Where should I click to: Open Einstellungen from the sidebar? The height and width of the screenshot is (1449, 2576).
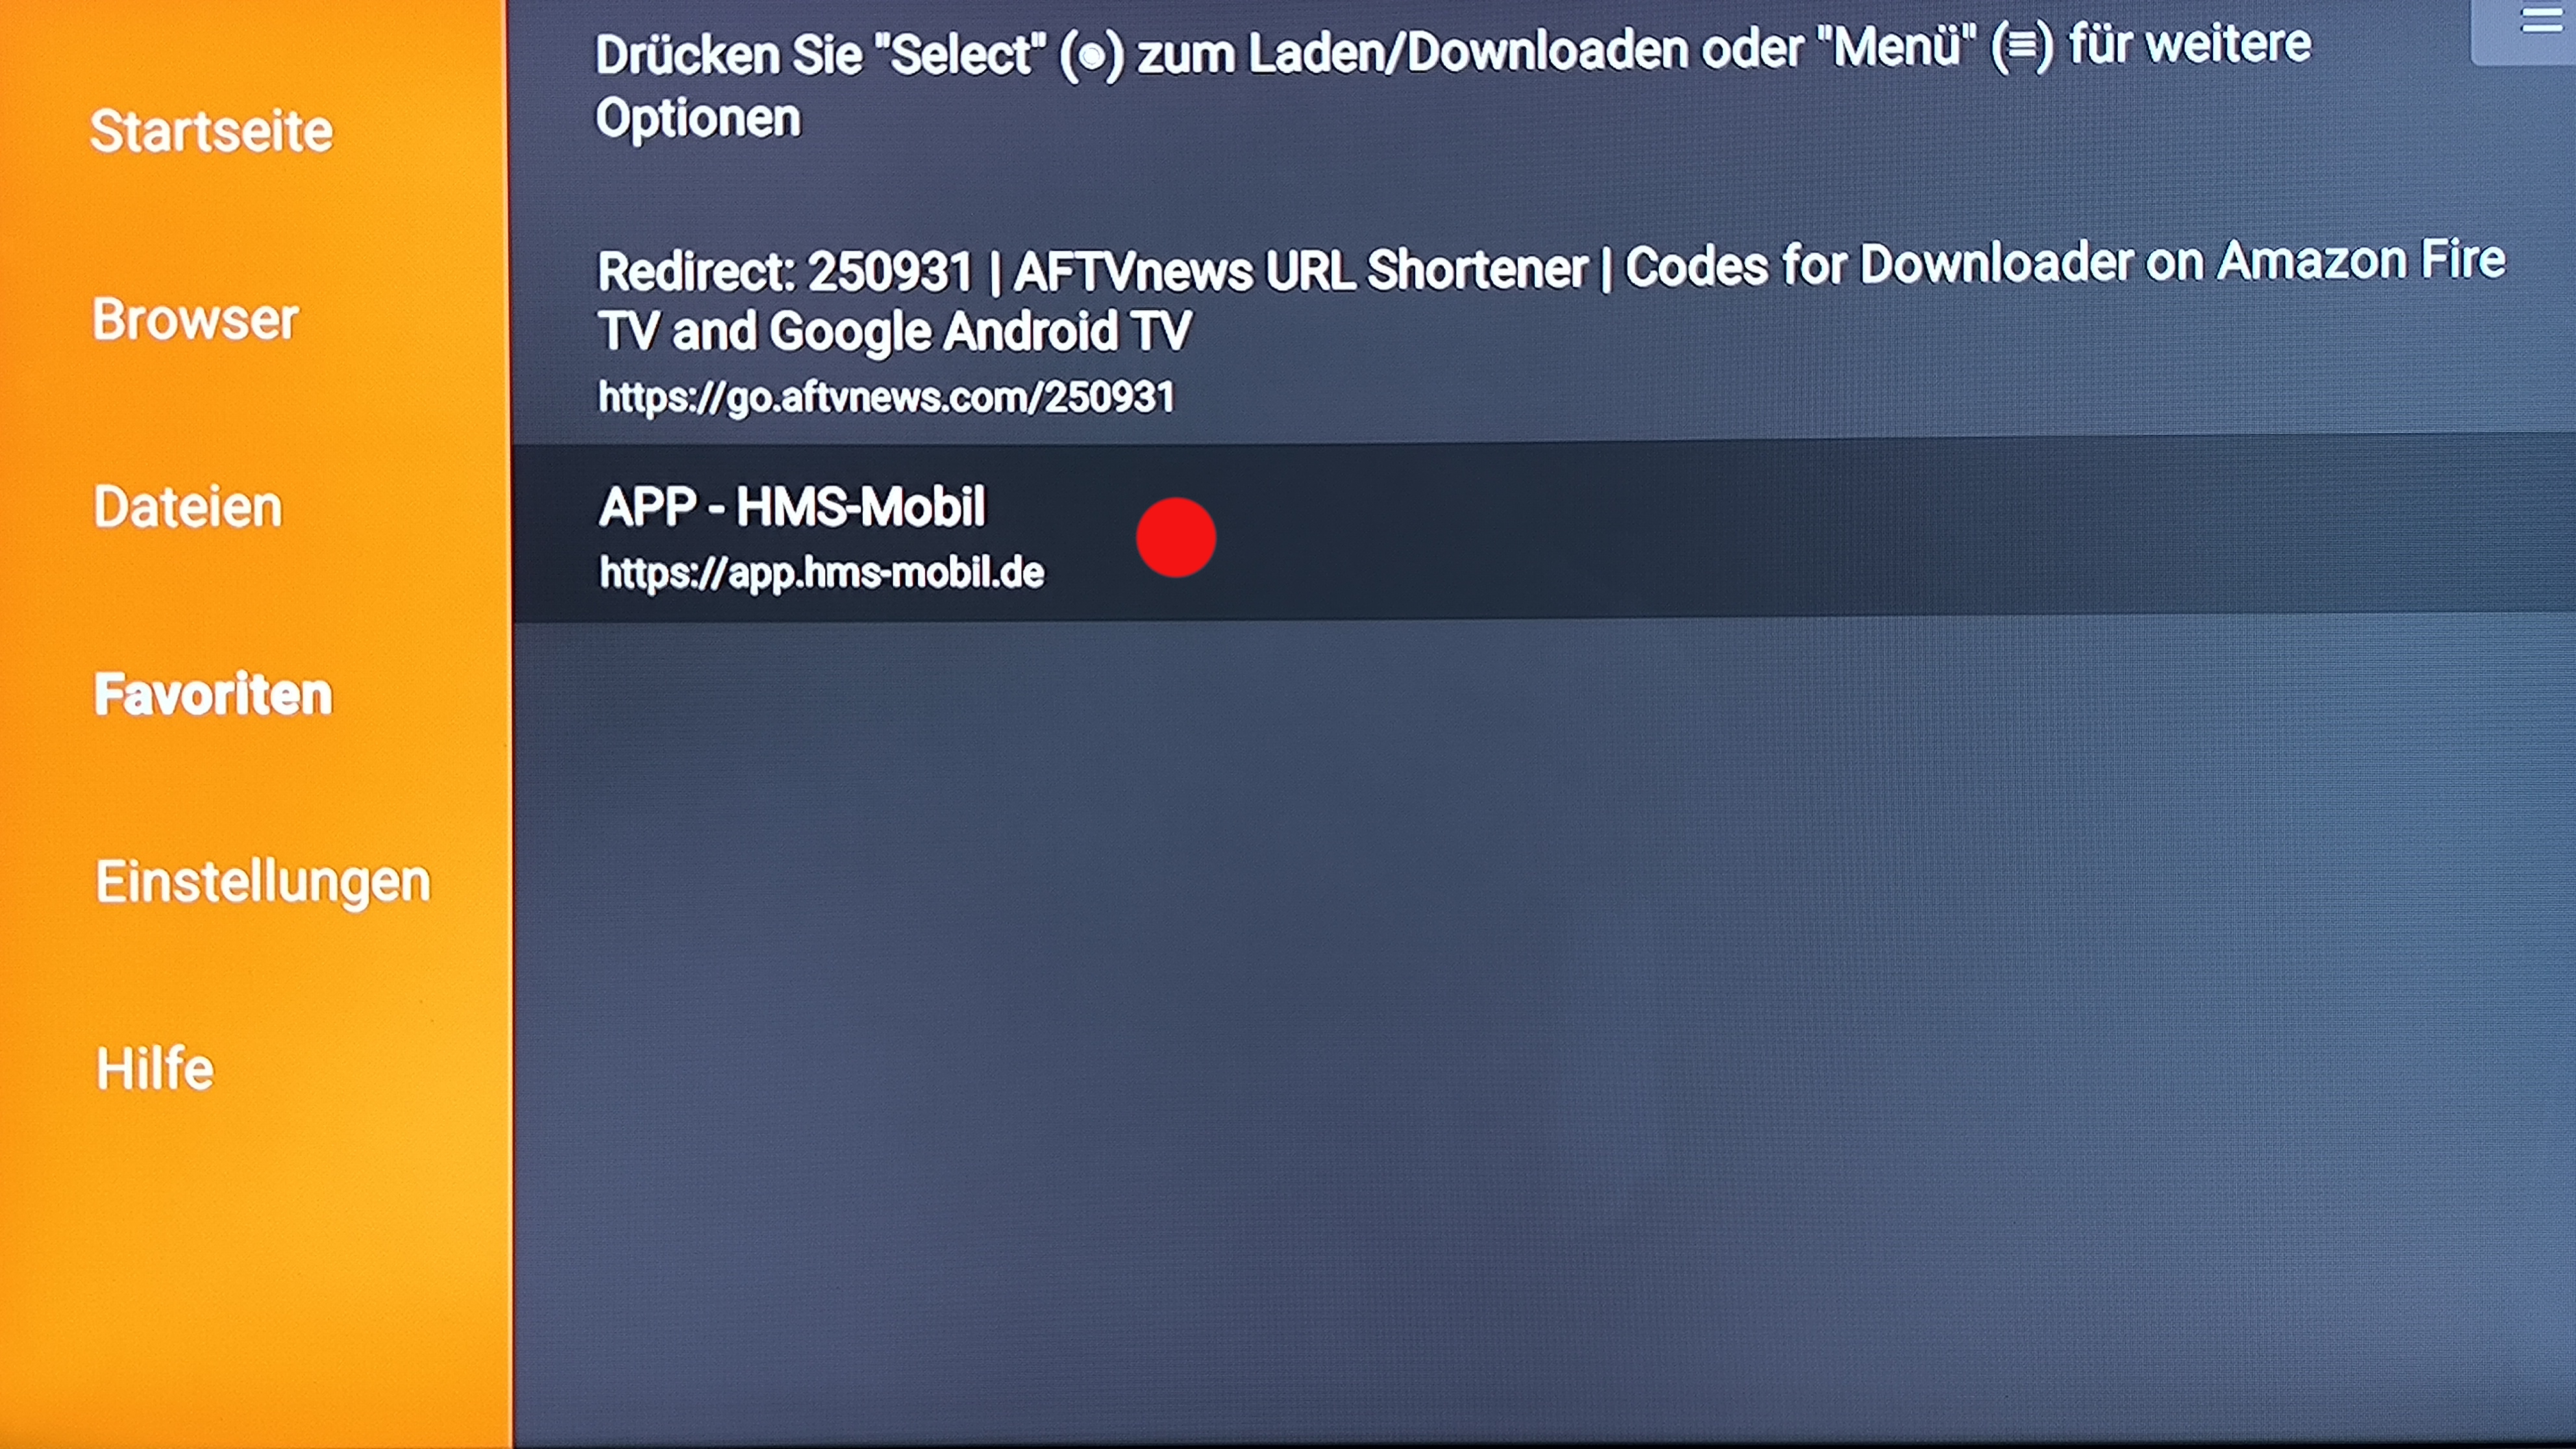(263, 881)
